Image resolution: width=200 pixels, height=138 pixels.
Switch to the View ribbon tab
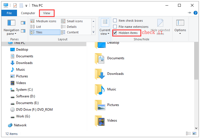[47, 13]
